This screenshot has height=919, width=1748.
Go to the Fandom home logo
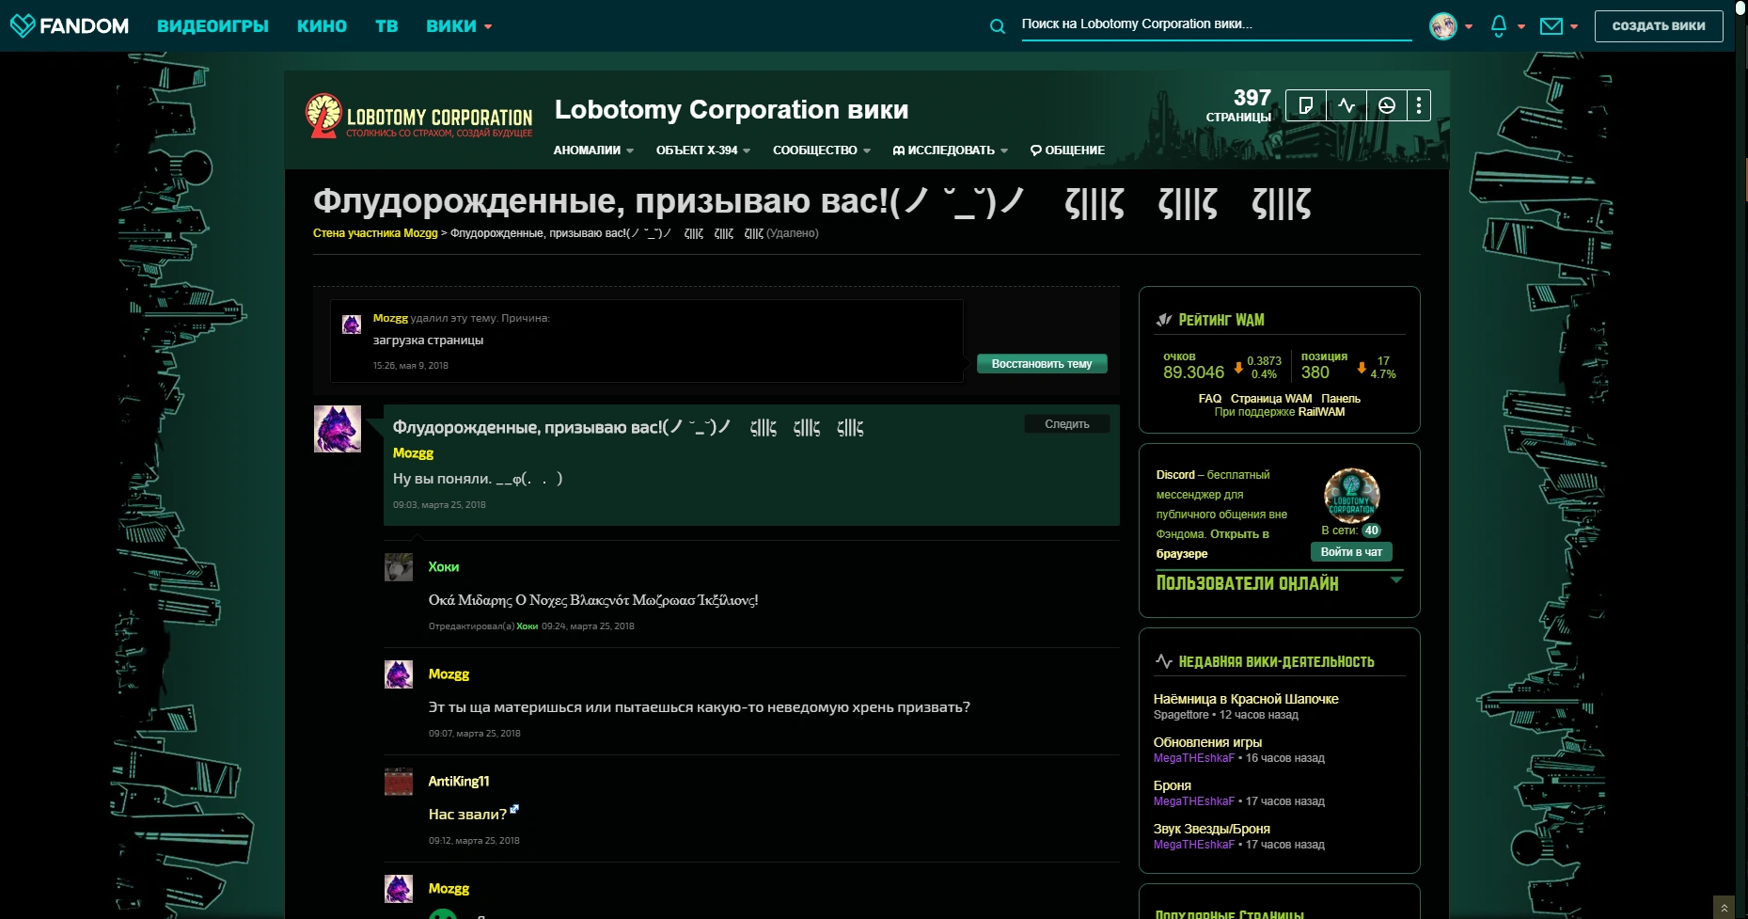click(x=70, y=25)
